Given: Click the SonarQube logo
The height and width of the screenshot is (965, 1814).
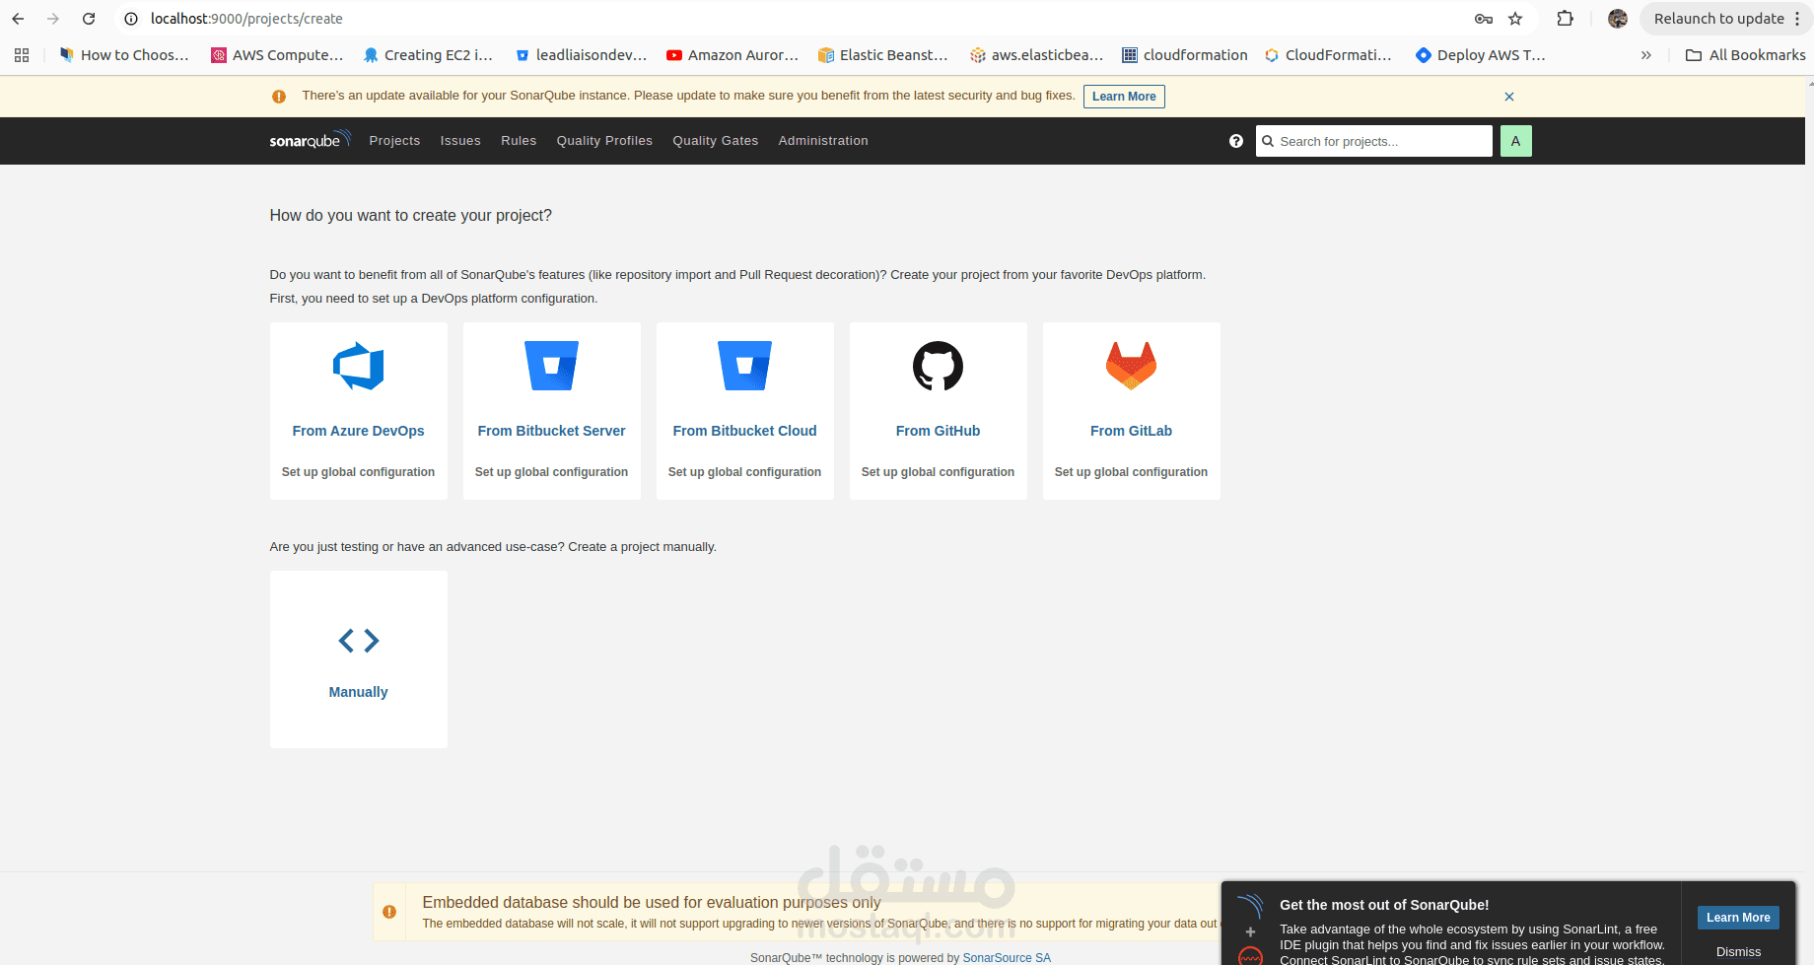Looking at the screenshot, I should point(310,140).
